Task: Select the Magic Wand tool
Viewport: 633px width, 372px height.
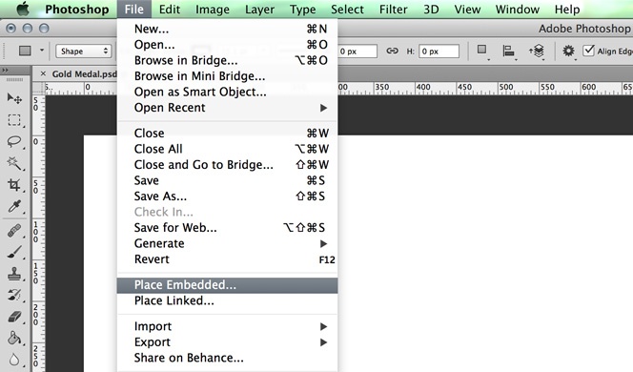Action: [14, 163]
